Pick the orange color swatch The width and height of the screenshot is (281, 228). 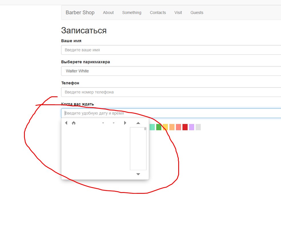click(x=172, y=127)
